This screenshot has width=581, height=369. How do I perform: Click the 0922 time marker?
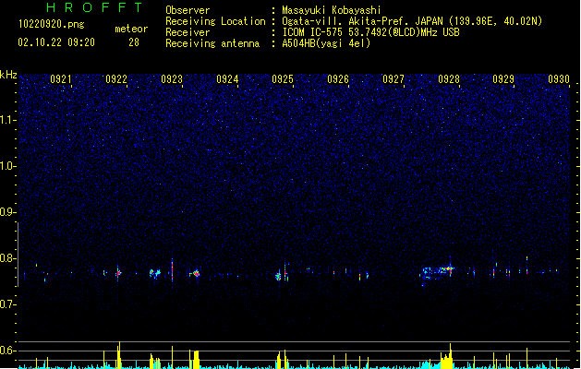(116, 79)
